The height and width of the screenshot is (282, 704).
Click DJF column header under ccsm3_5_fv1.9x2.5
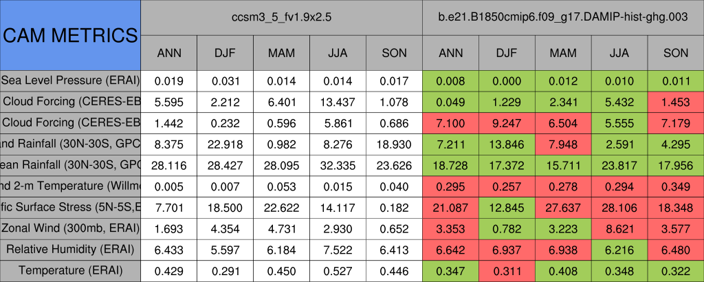coord(225,53)
